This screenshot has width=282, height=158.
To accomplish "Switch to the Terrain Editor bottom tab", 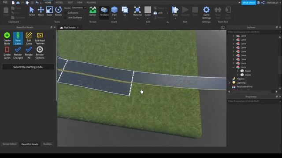I will pyautogui.click(x=9, y=144).
